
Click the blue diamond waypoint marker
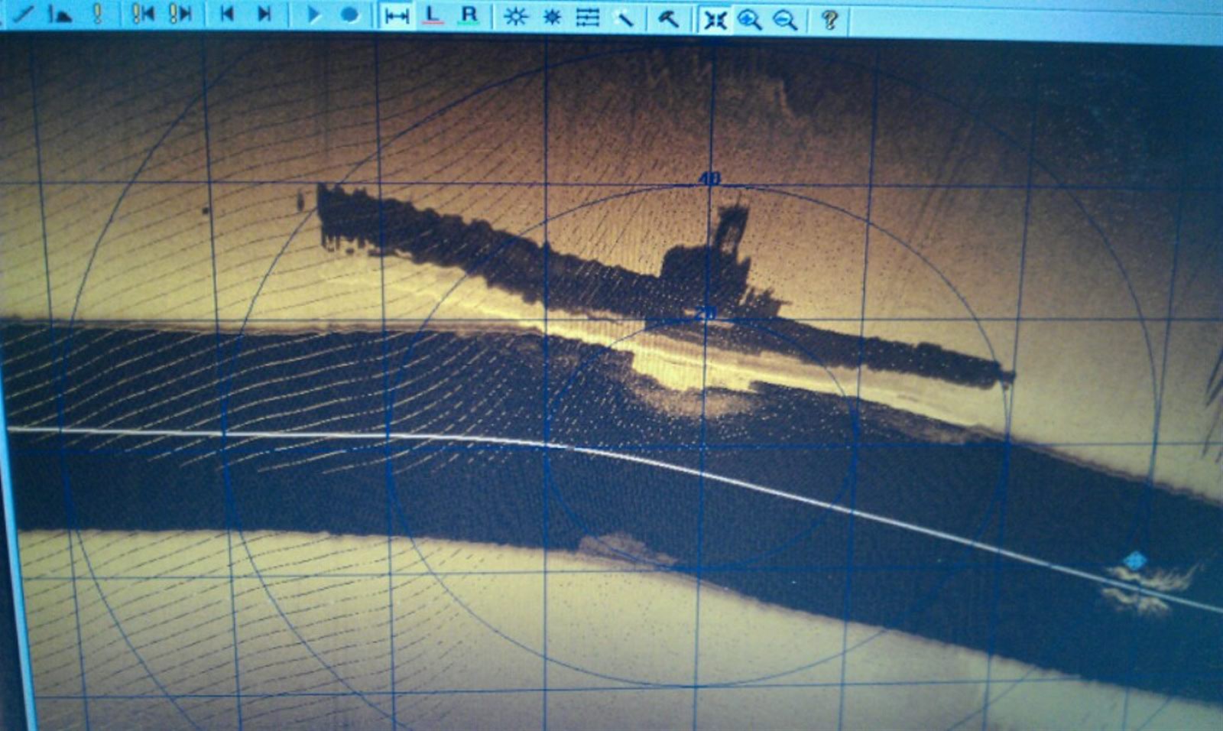coord(1136,562)
